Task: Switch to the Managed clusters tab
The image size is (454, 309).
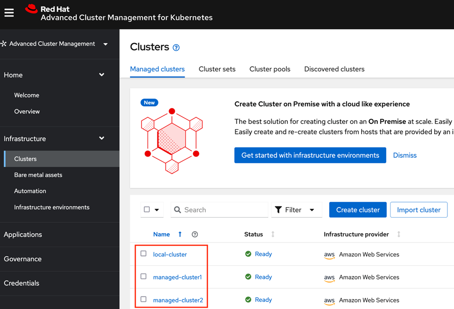Action: [x=157, y=69]
